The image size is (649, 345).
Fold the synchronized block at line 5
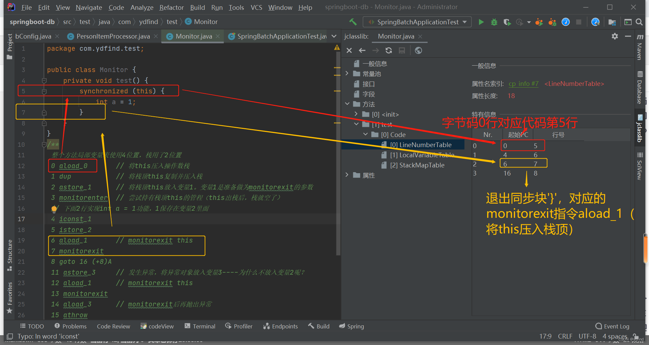(44, 91)
